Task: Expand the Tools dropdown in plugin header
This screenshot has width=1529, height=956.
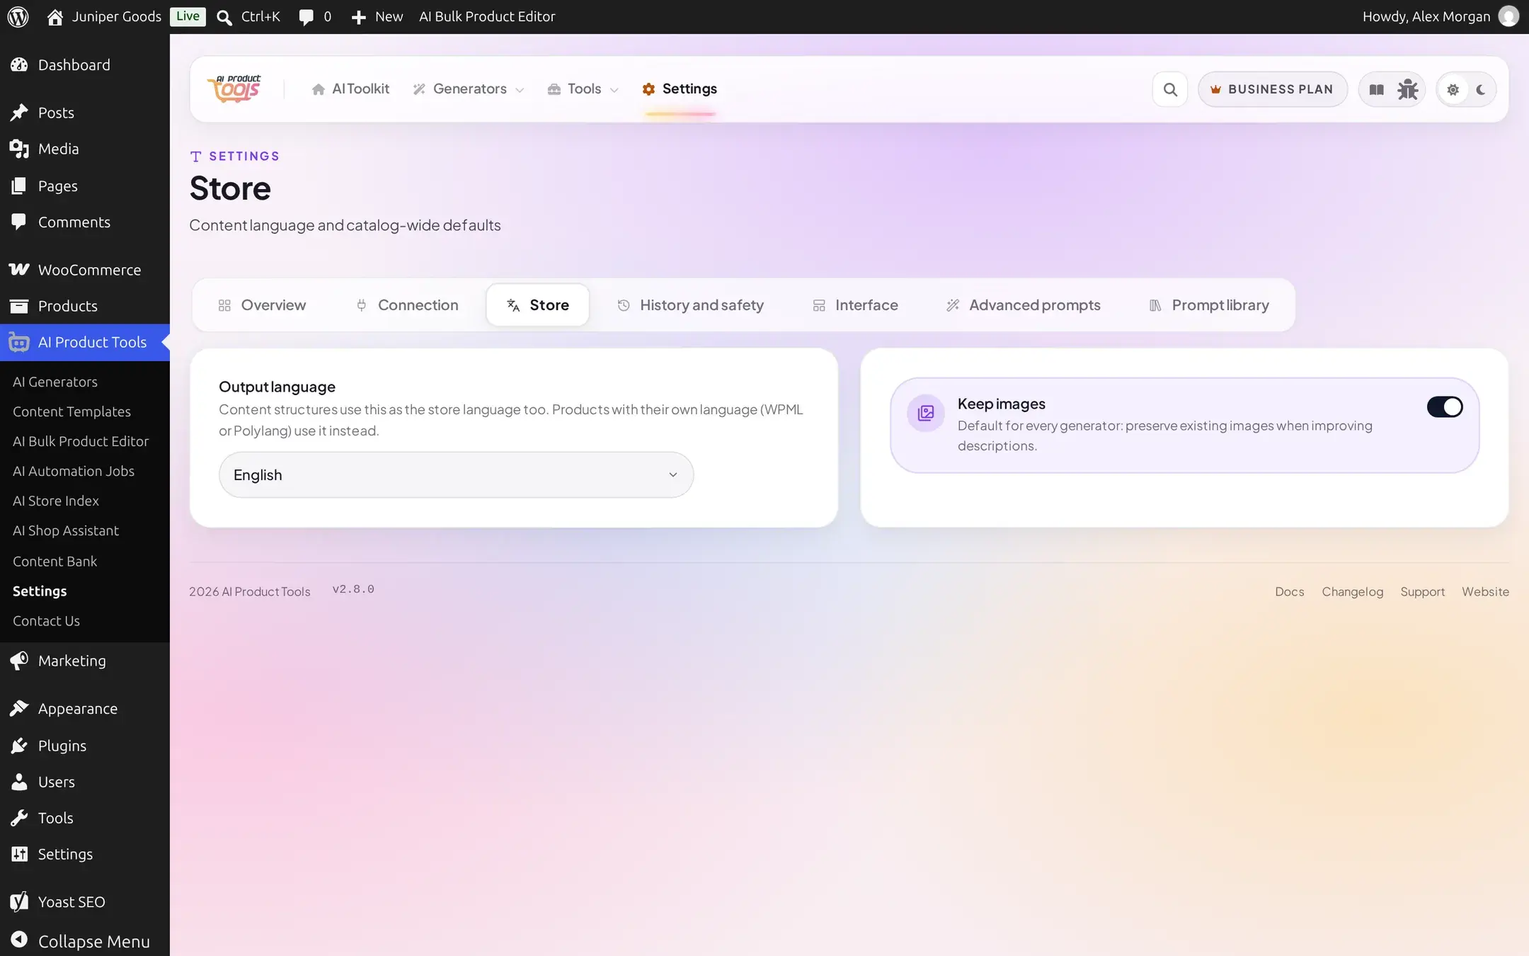Action: [x=583, y=89]
